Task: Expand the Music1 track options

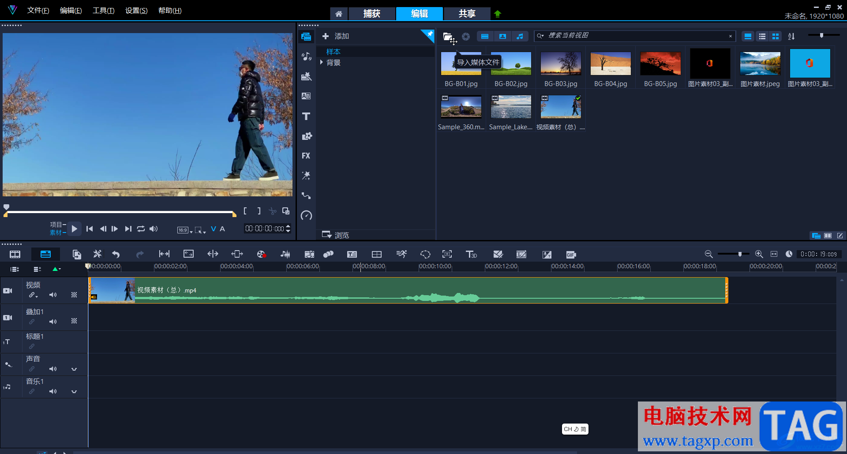Action: pyautogui.click(x=74, y=392)
